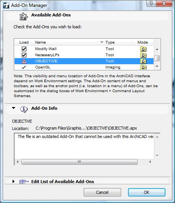This screenshot has width=175, height=203.
Task: Click the Name column sort arrow
Action: (x=102, y=42)
